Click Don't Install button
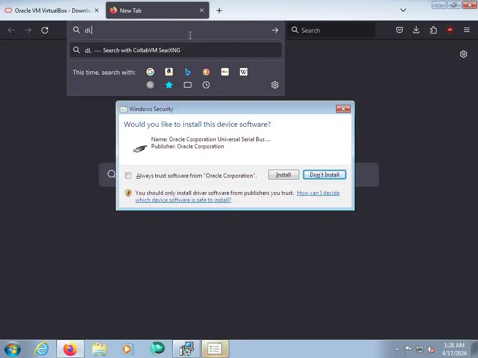Viewport: 478px width, 358px height. point(324,175)
